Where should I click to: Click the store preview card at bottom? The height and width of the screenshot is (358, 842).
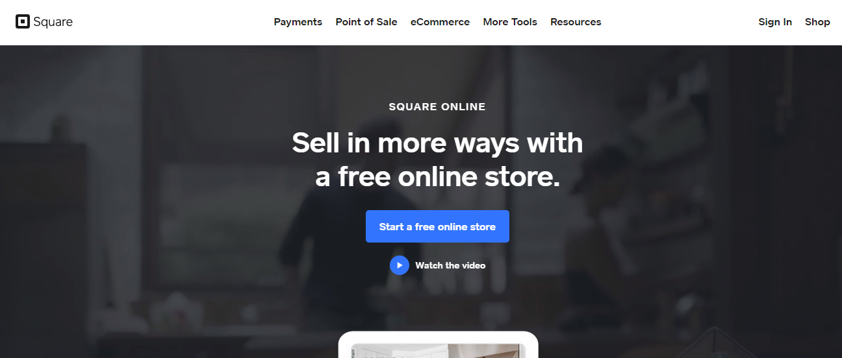(439, 344)
